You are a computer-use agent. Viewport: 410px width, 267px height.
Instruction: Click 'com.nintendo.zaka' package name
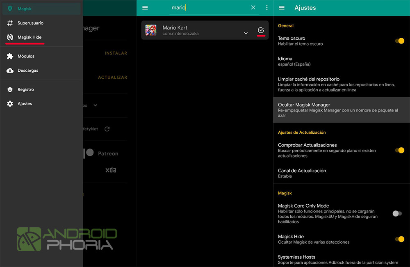180,34
